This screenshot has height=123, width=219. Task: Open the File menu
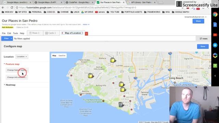[x=4, y=33]
